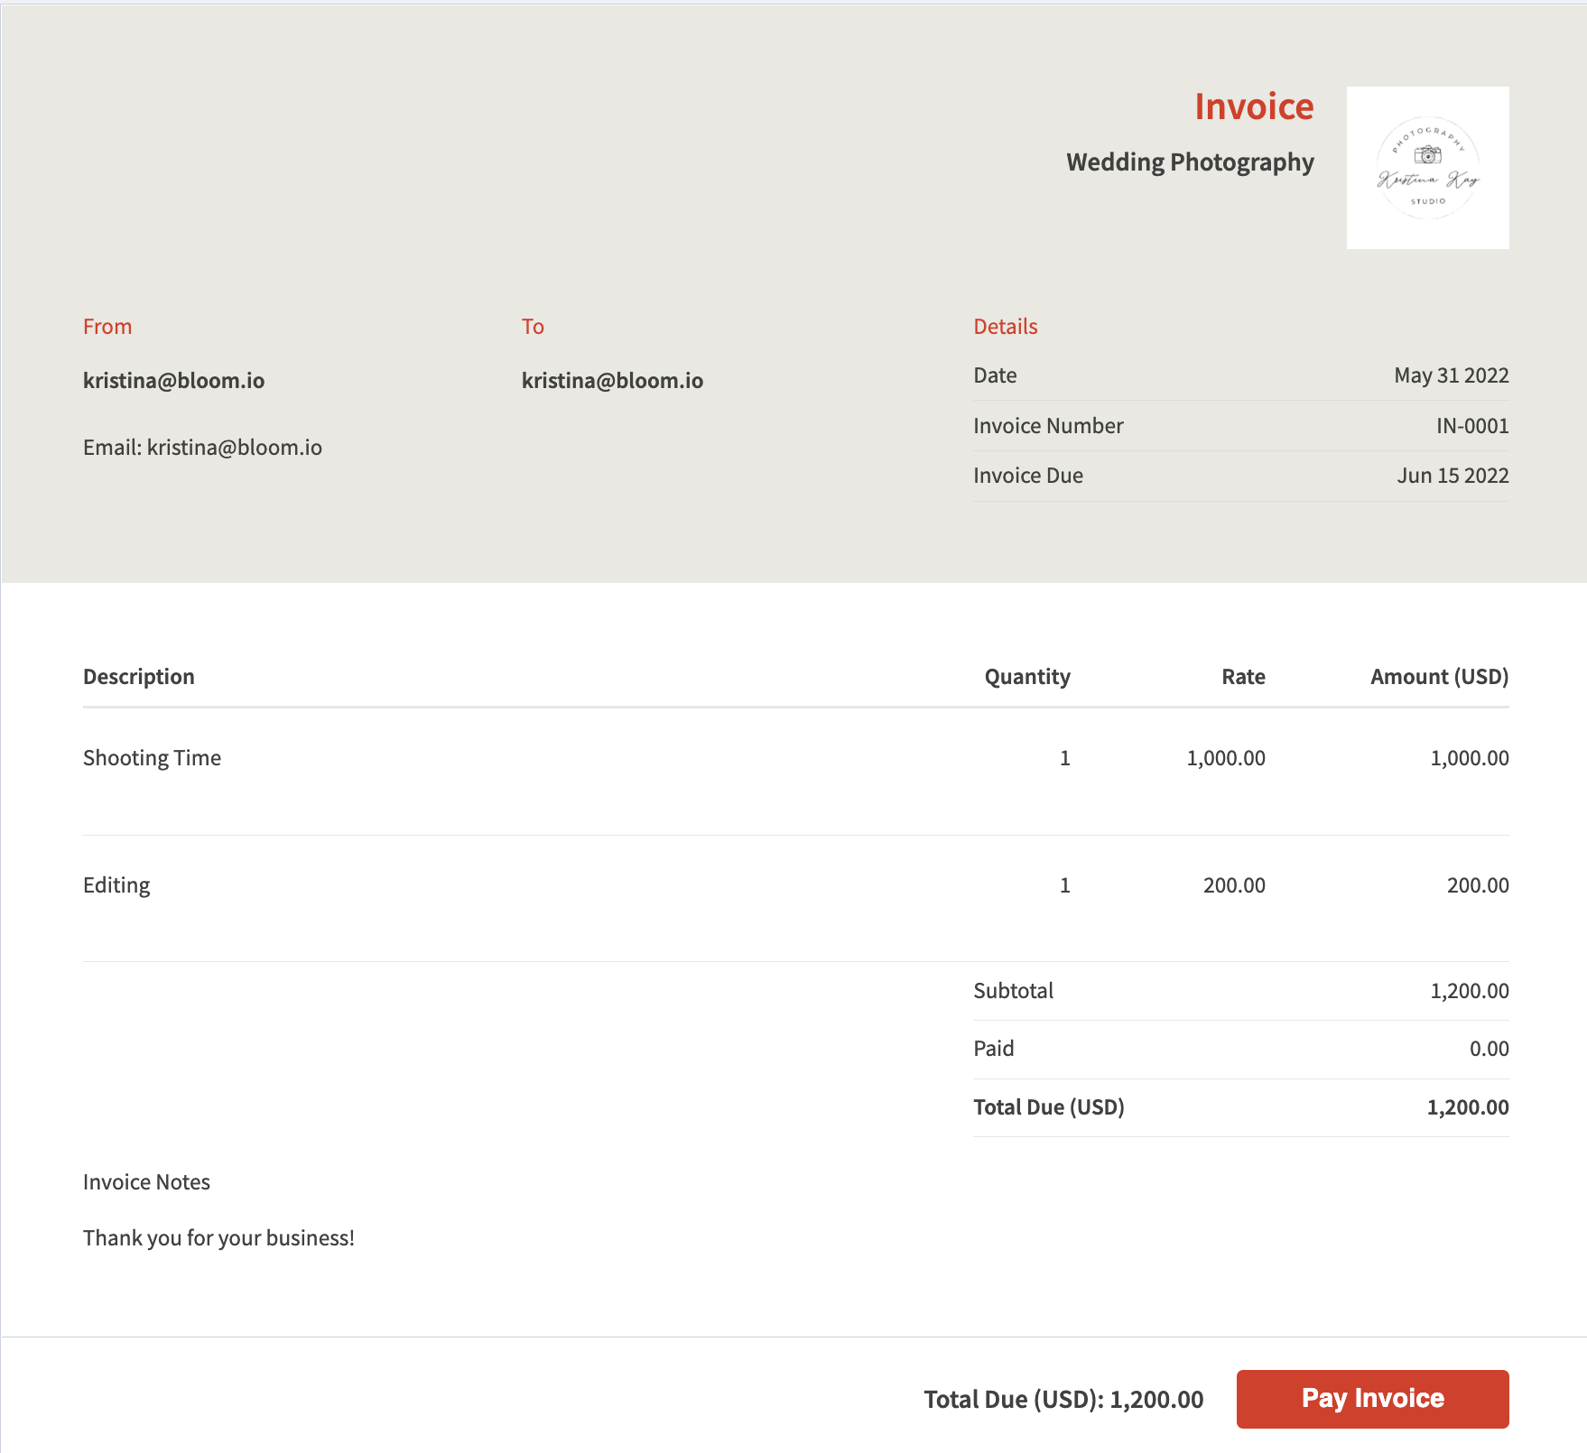Viewport: 1587px width, 1453px height.
Task: Select the Editing quantity 1
Action: click(1065, 885)
